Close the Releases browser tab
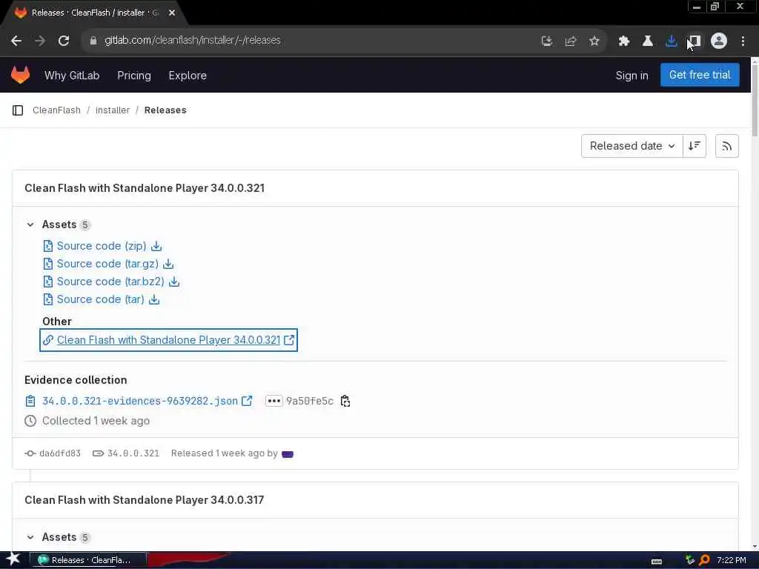Screen dimensions: 759x569 tap(171, 13)
